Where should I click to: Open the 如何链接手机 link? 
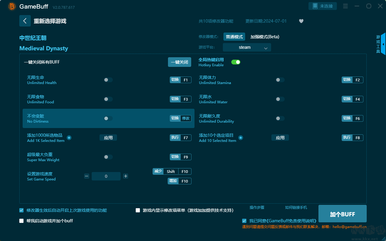296,208
